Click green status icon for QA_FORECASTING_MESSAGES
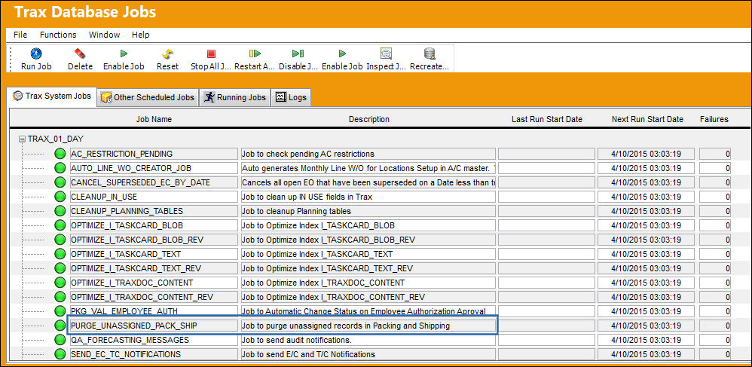752x367 pixels. 60,340
